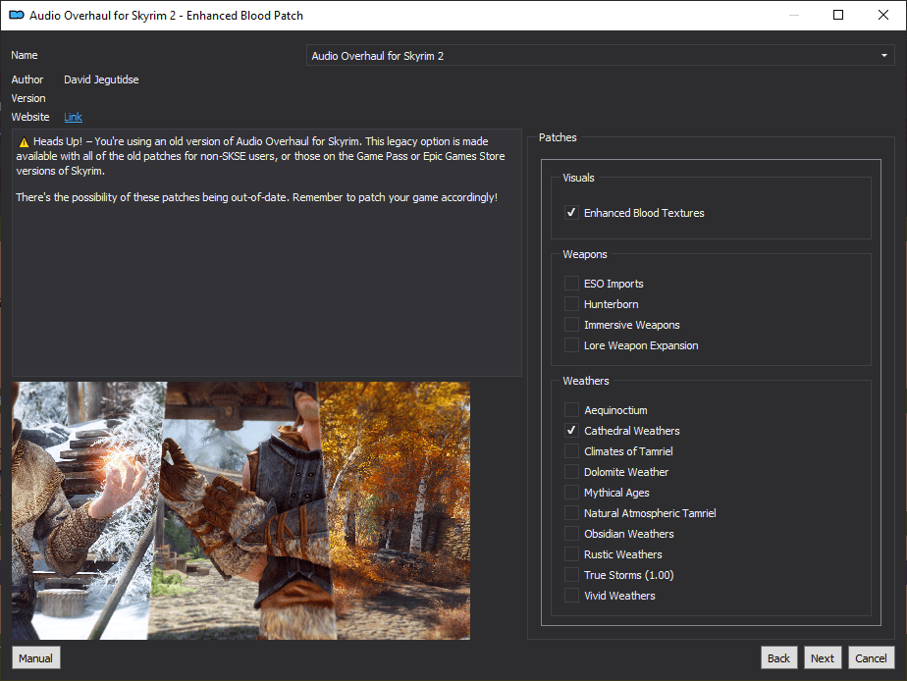The width and height of the screenshot is (907, 681).
Task: Uncheck Enhanced Blood Textures
Action: 571,213
